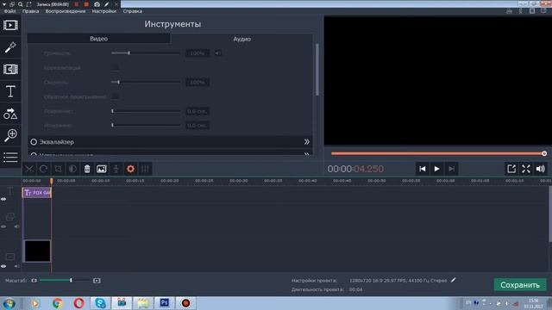This screenshot has height=310, width=552.
Task: Click the picture wizard toolbar icon
Action: tap(102, 169)
